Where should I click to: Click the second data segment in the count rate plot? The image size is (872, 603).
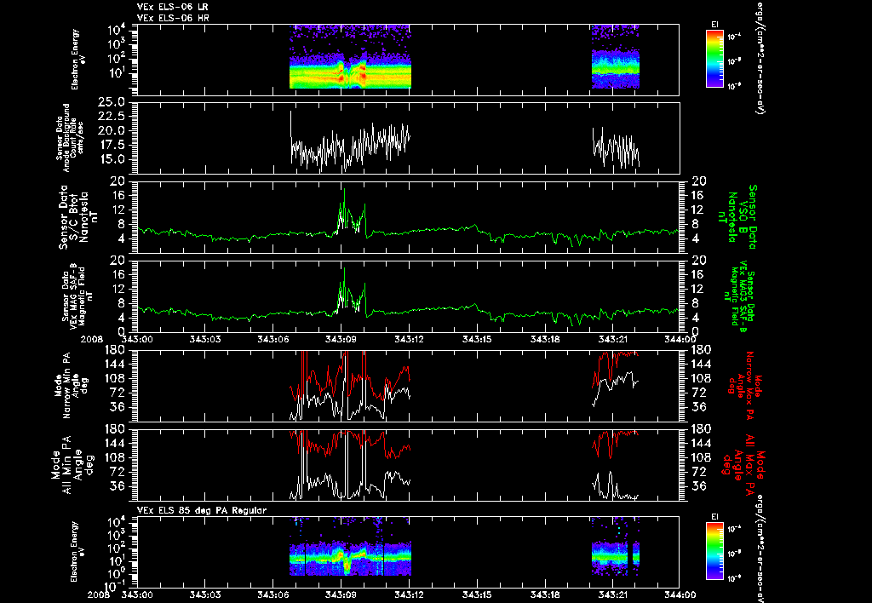pos(616,147)
